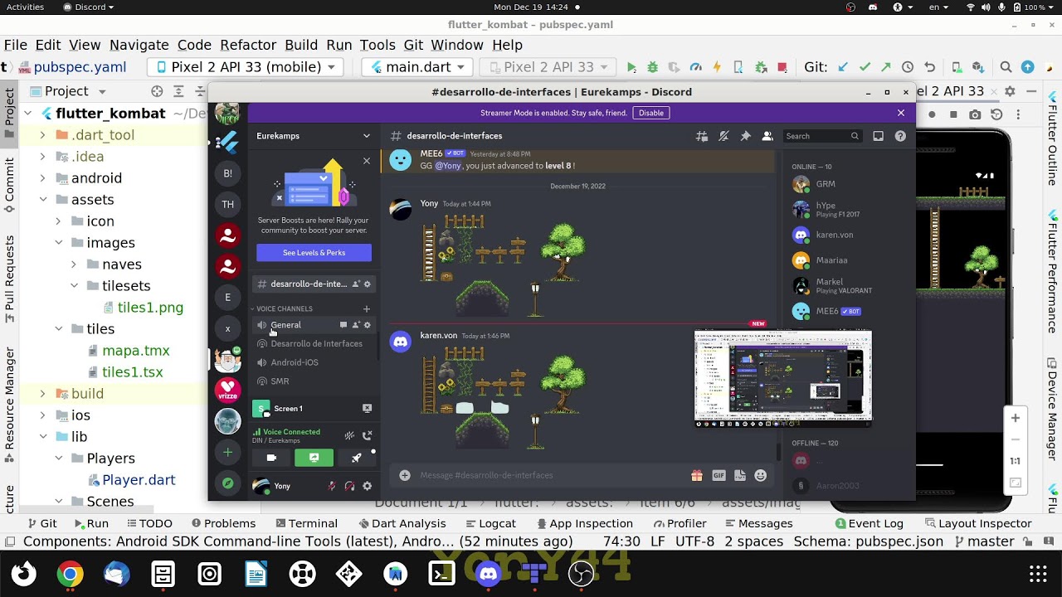Screen dimensions: 1062x597
Task: Add a server with green plus
Action: point(228,452)
